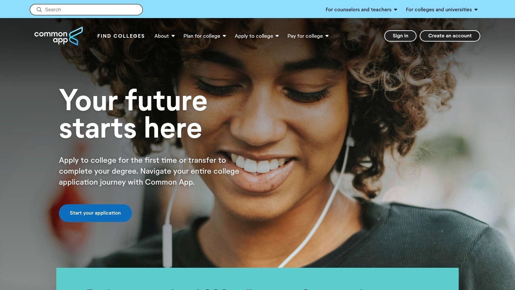
Task: Expand the About dropdown menu
Action: [x=164, y=36]
